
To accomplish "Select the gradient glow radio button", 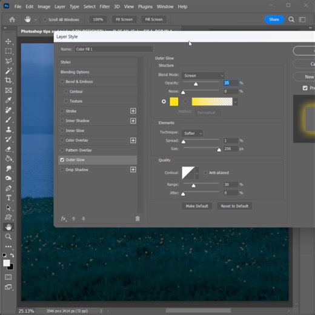I will [x=185, y=102].
